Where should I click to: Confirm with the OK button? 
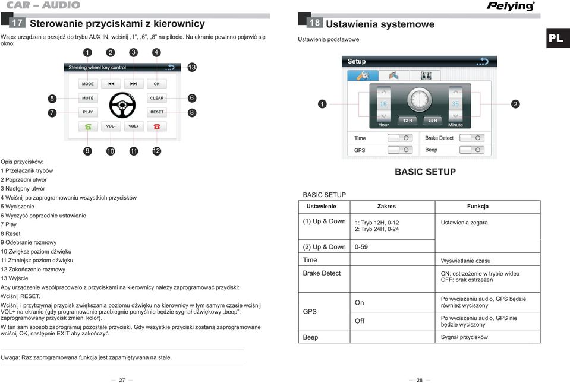pyautogui.click(x=157, y=84)
